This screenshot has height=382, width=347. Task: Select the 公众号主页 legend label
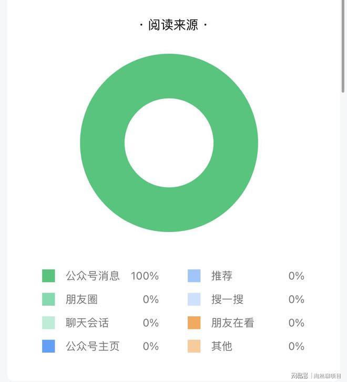coord(93,346)
